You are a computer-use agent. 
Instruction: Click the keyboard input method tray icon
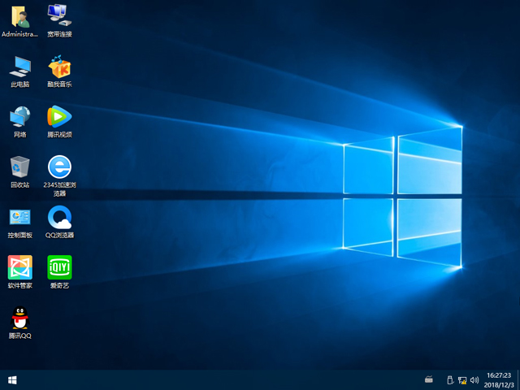429,379
